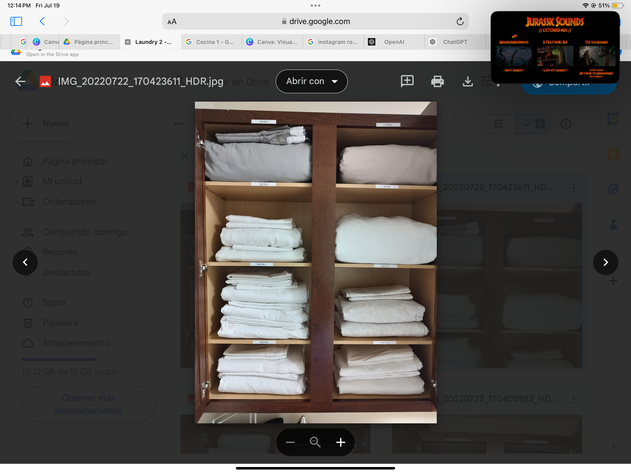Reload the page with refresh icon
631x473 pixels.
(x=460, y=21)
